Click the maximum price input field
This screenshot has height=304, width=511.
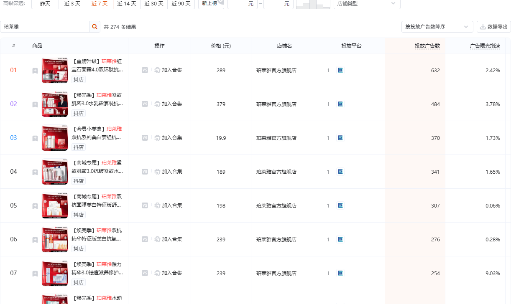coord(278,3)
